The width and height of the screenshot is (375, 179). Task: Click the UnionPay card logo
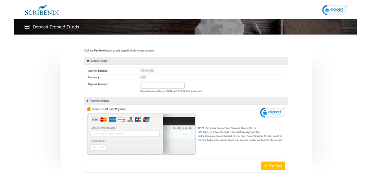click(146, 120)
